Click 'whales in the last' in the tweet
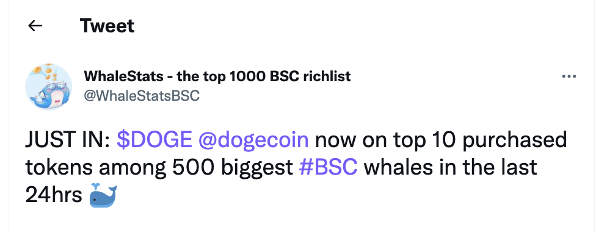596x232 pixels. (x=451, y=167)
